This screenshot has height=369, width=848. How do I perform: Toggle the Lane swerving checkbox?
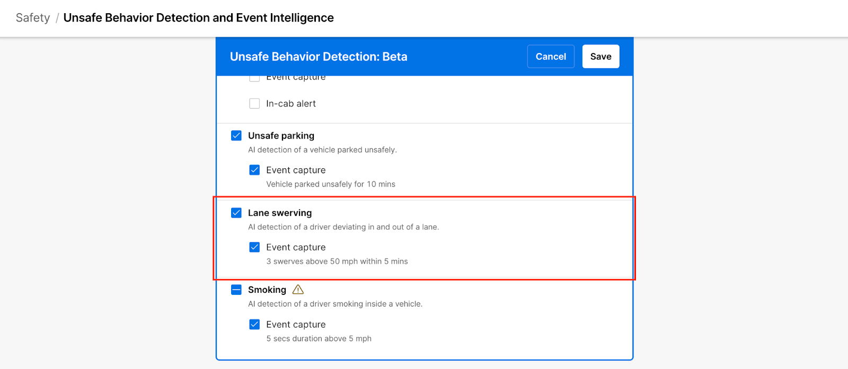pyautogui.click(x=236, y=213)
